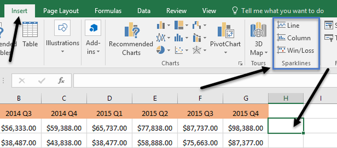The width and height of the screenshot is (337, 148).
Task: Insert a statistic histogram chart
Action: tap(181, 38)
